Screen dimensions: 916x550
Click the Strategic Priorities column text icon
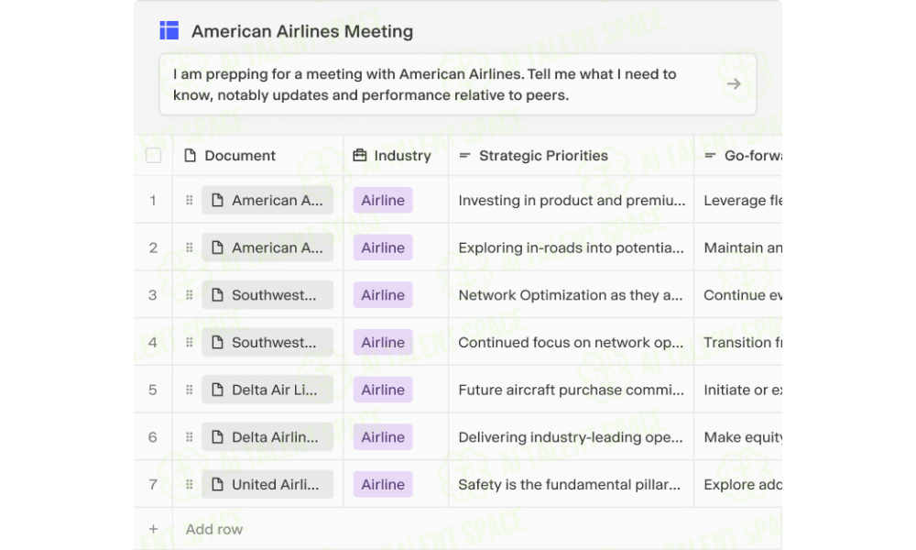465,156
